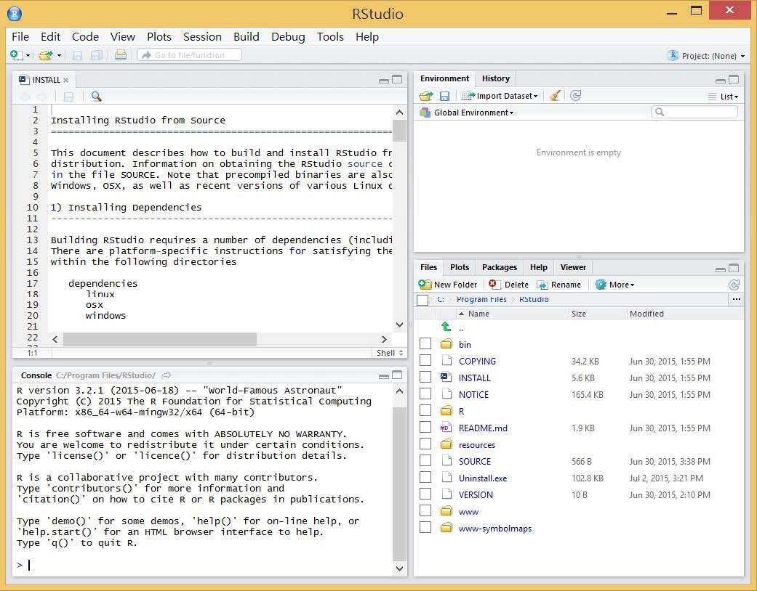Switch to the Viewer tab
757x591 pixels.
tap(573, 267)
